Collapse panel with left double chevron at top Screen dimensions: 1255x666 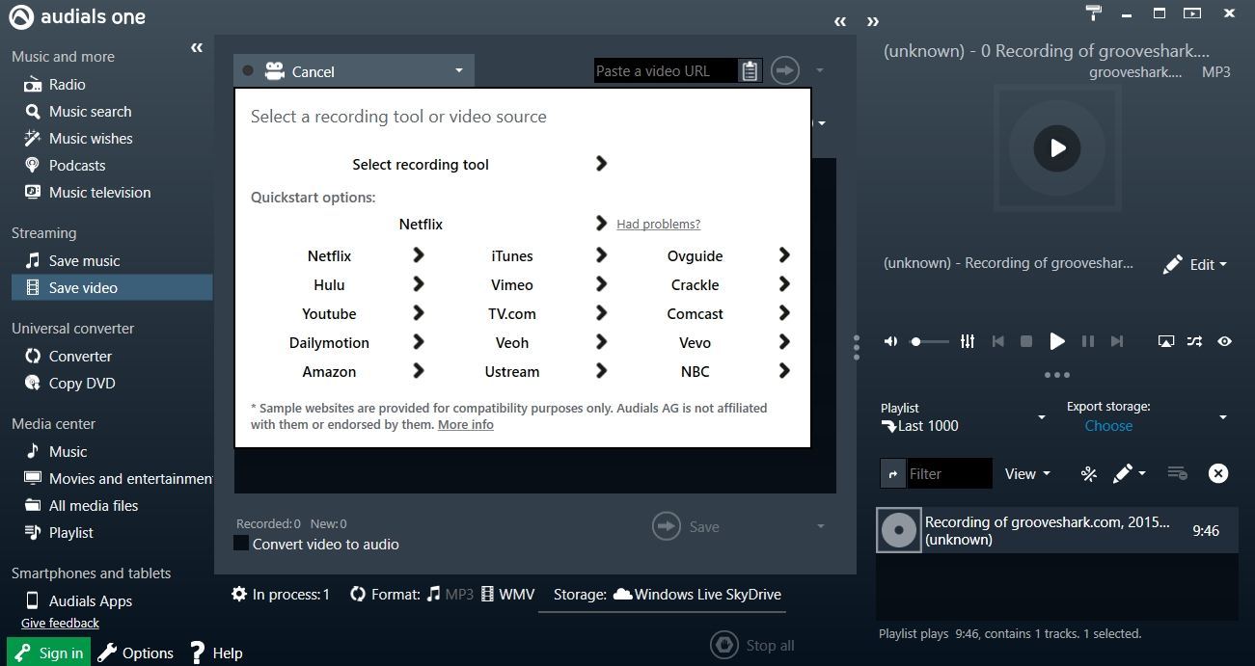click(x=840, y=21)
